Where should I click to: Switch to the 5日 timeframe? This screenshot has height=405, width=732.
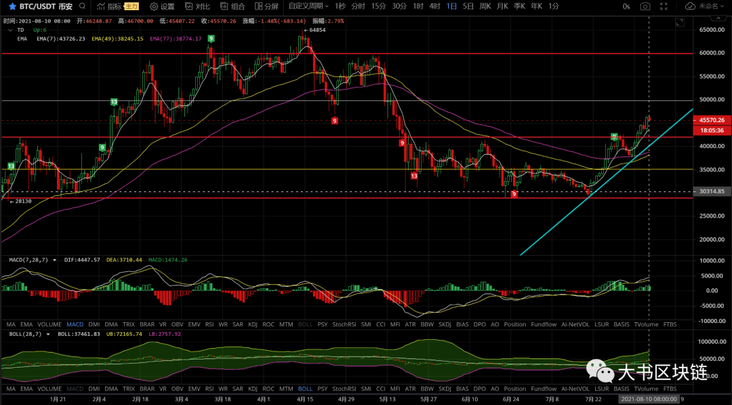point(468,6)
